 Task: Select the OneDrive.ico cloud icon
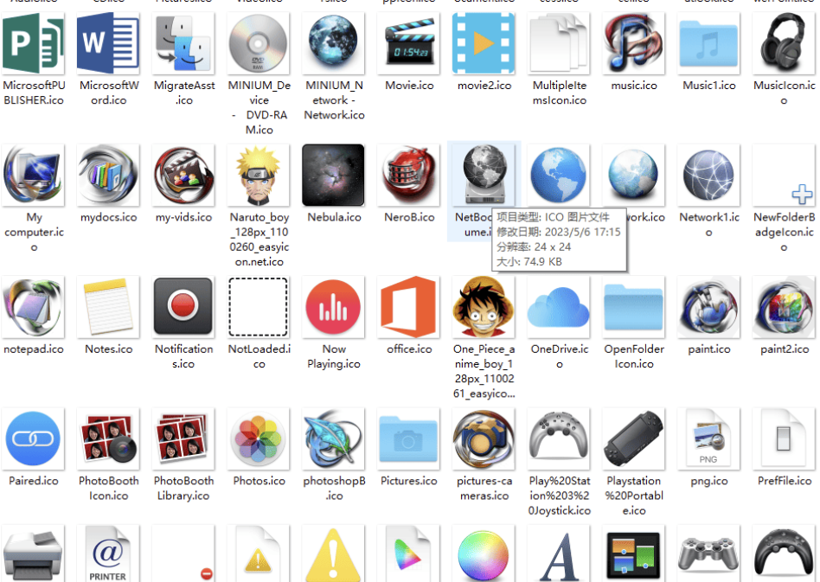[x=559, y=307]
